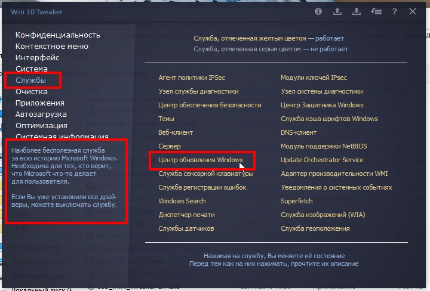Toggle the Веб-клиент service

(176, 132)
